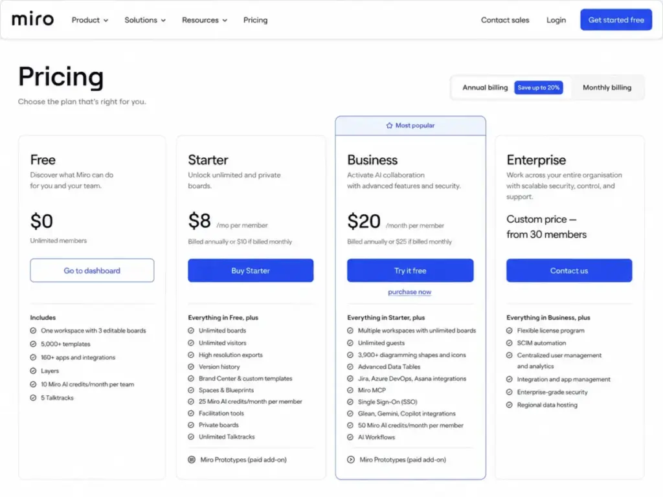Click the Business plan title
The image size is (663, 497).
pos(372,160)
